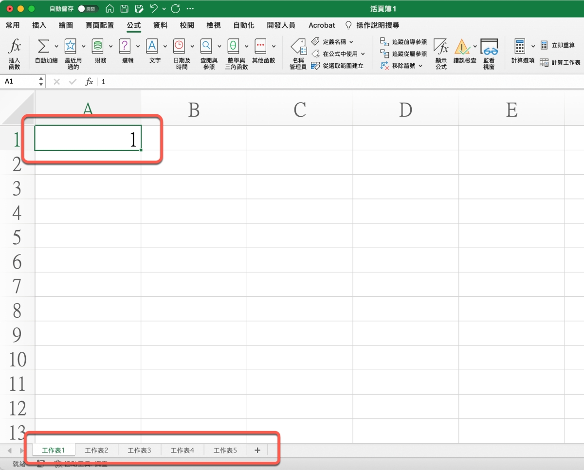Click the Save As pencil-disk icon
The height and width of the screenshot is (470, 584).
tap(139, 9)
